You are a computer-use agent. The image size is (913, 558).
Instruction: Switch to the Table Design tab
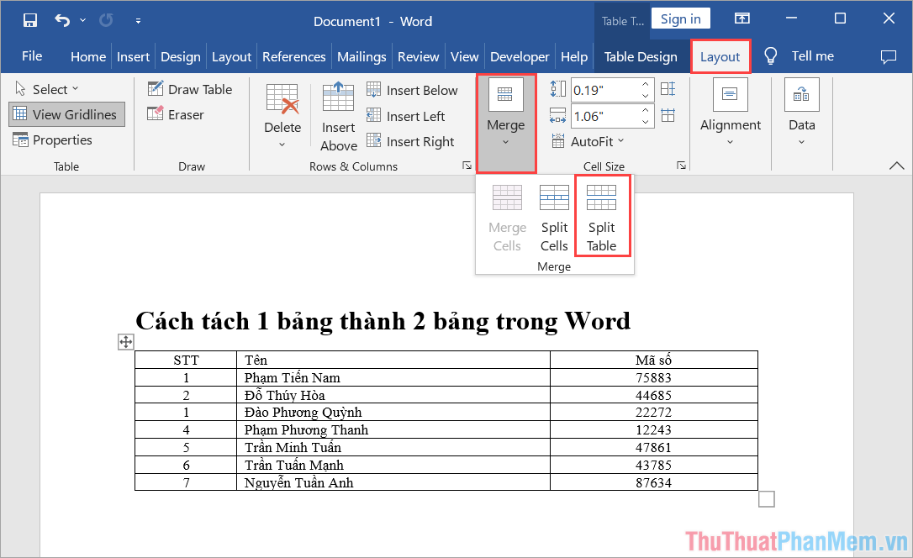641,56
